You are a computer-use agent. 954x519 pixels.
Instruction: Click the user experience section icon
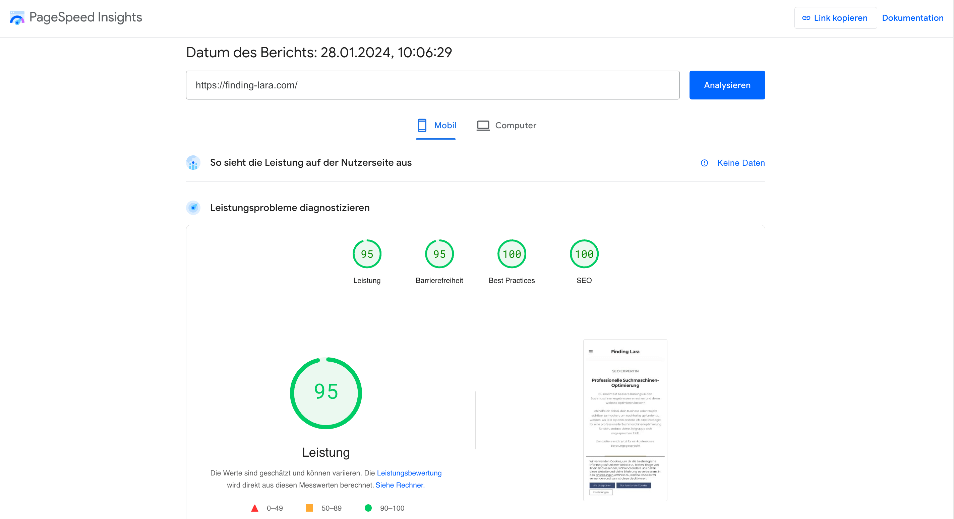[x=193, y=163]
